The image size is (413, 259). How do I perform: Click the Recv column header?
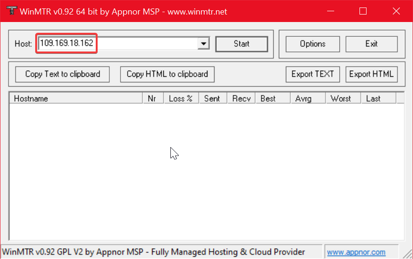coord(241,98)
